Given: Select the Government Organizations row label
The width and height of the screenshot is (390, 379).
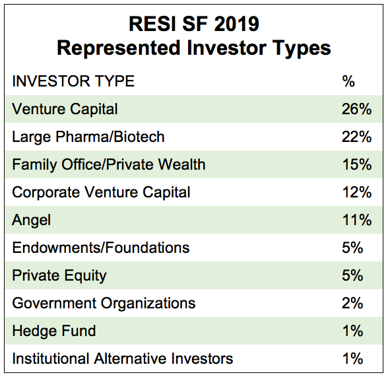Looking at the screenshot, I should [104, 303].
